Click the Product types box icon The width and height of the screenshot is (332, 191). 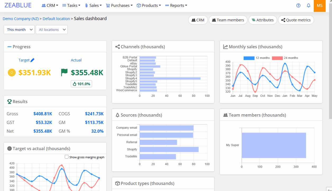tap(118, 183)
